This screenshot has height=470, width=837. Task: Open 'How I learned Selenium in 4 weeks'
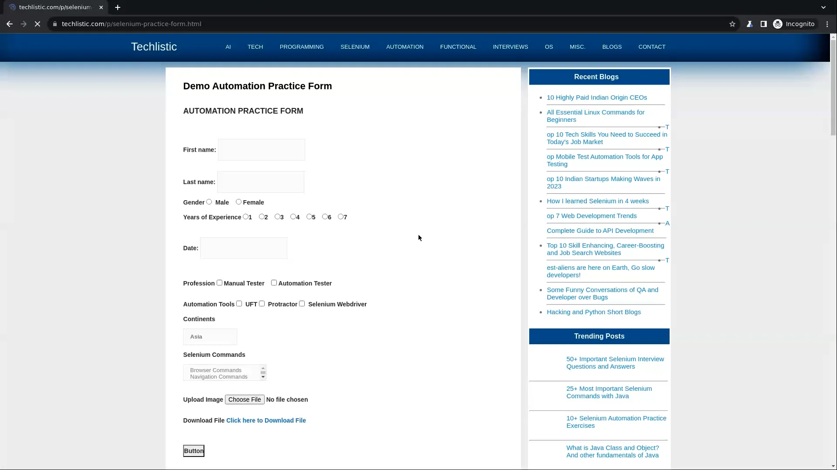pyautogui.click(x=598, y=201)
